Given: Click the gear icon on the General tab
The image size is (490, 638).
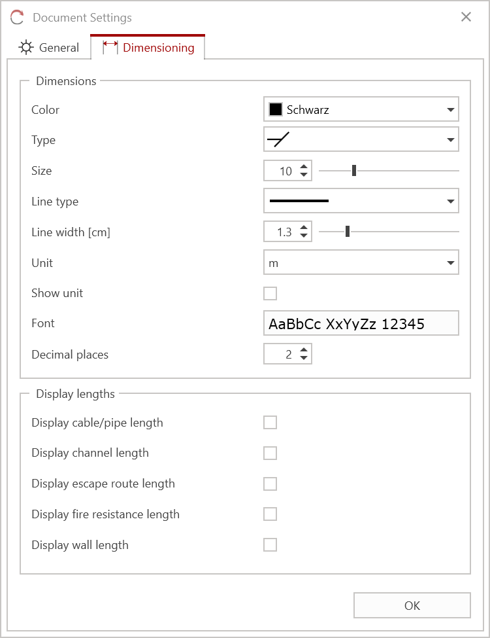Looking at the screenshot, I should pyautogui.click(x=25, y=47).
